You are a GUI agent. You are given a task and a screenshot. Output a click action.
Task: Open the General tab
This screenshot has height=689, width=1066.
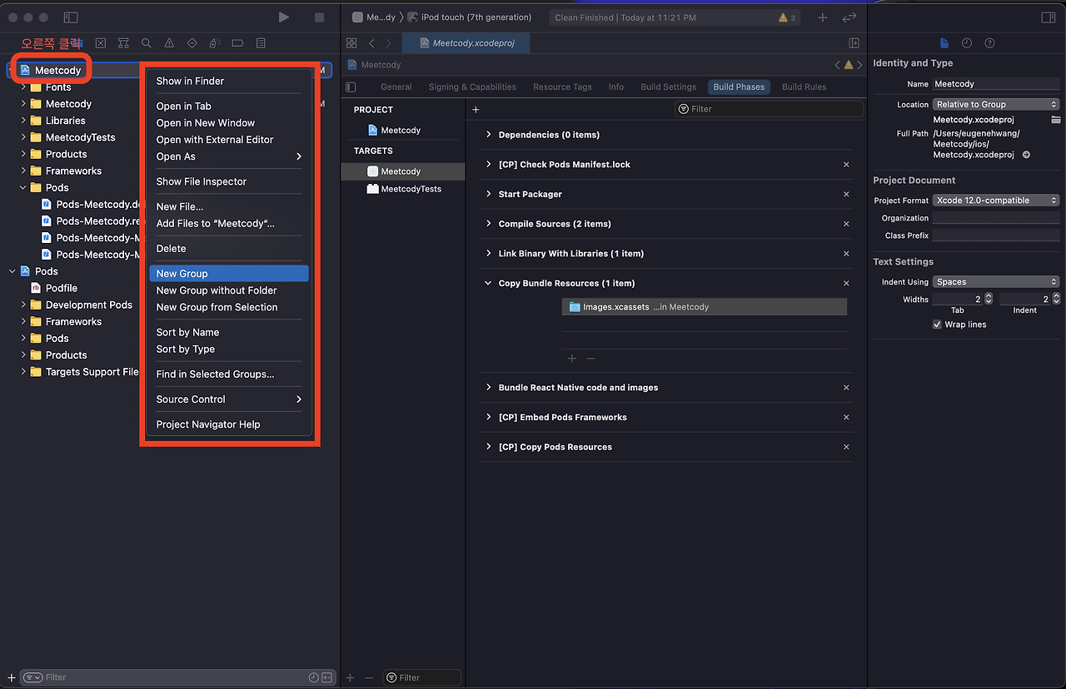pos(396,87)
